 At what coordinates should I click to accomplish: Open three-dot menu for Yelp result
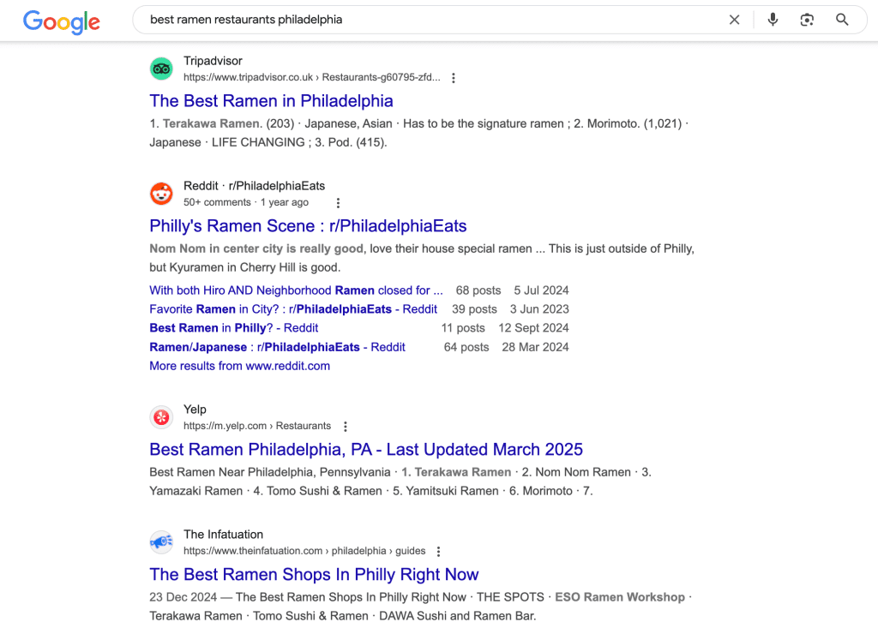tap(346, 427)
